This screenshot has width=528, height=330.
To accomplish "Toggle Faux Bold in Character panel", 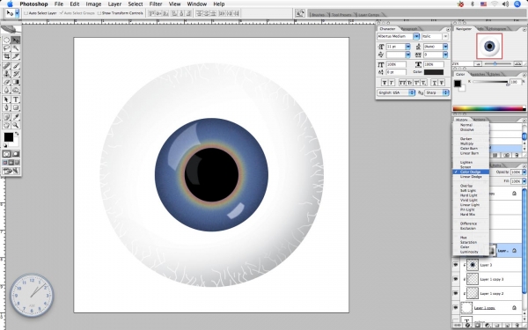I will coord(385,83).
